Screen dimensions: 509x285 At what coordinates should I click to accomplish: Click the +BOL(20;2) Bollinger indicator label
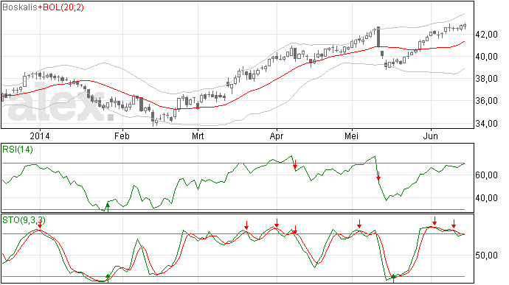[x=60, y=7]
